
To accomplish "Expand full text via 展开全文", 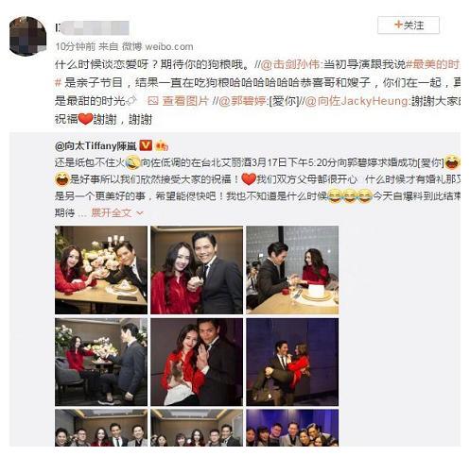I will [x=117, y=213].
